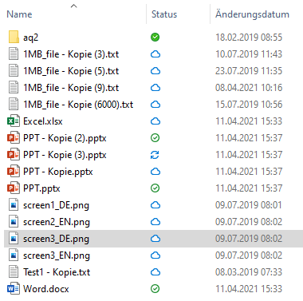
Task: Click the cloud status icon of Test1 - Kopie.txt
Action: point(155,272)
